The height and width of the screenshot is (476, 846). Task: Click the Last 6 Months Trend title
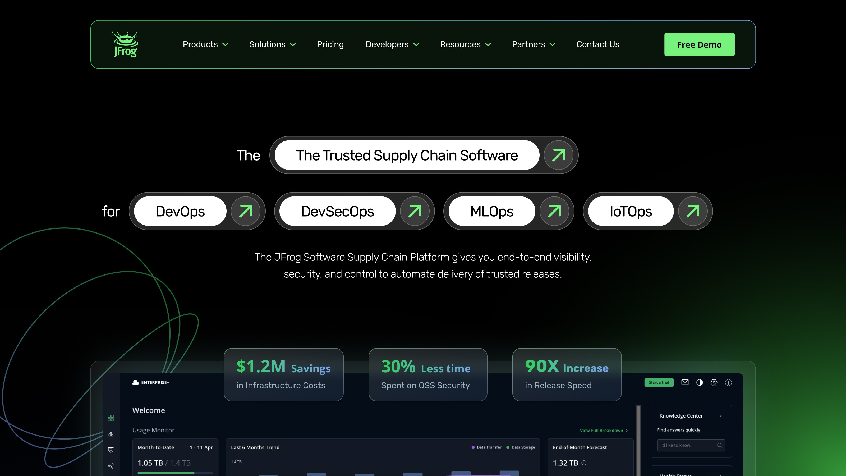click(255, 447)
